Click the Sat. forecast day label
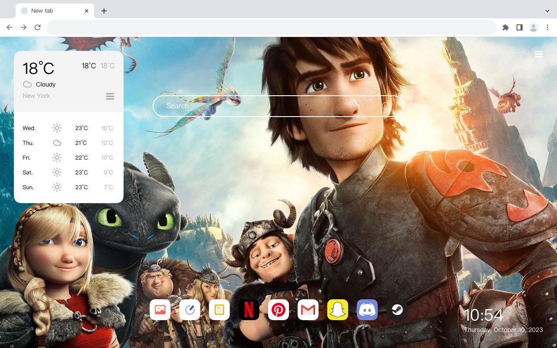The height and width of the screenshot is (348, 557). point(28,172)
